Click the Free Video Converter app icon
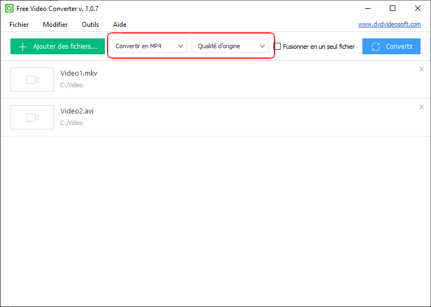Image resolution: width=431 pixels, height=307 pixels. [9, 8]
